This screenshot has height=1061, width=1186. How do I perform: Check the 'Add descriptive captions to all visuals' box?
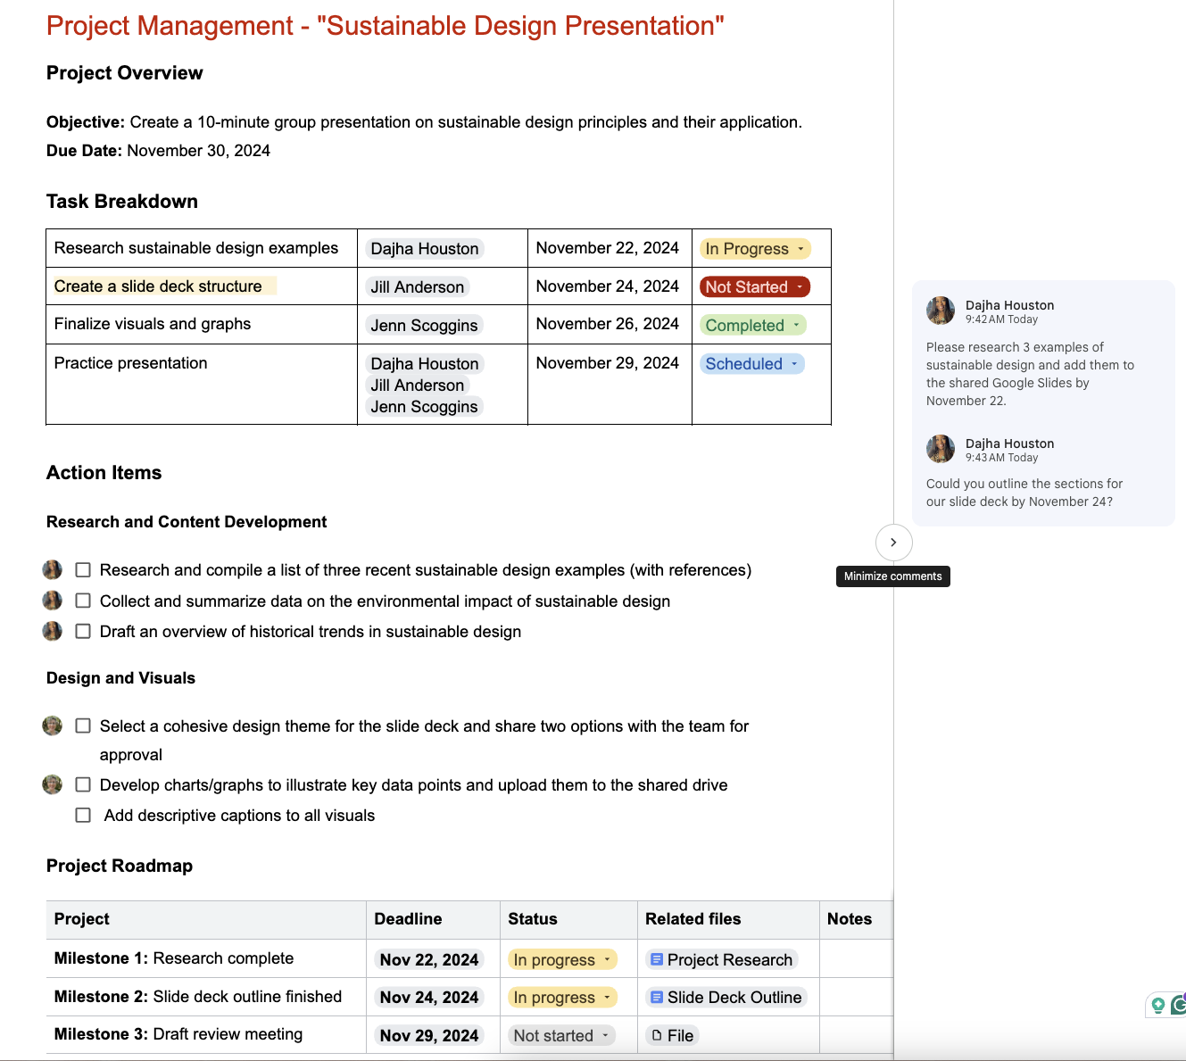[x=82, y=815]
